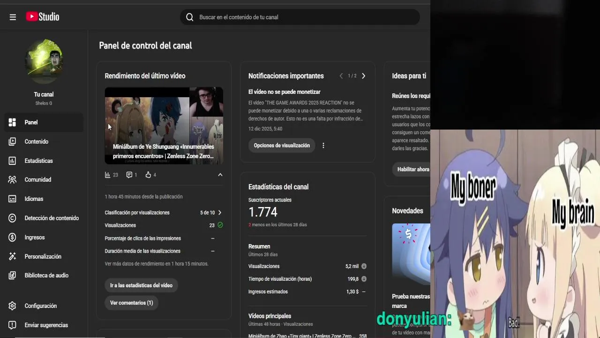Click Enviar sugerencias feedback icon
The image size is (600, 338).
[x=13, y=325]
